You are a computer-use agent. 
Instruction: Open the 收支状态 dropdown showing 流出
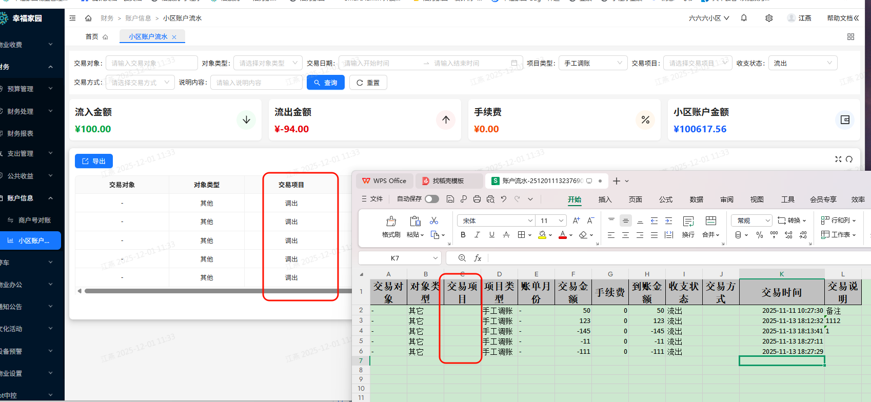(x=803, y=63)
